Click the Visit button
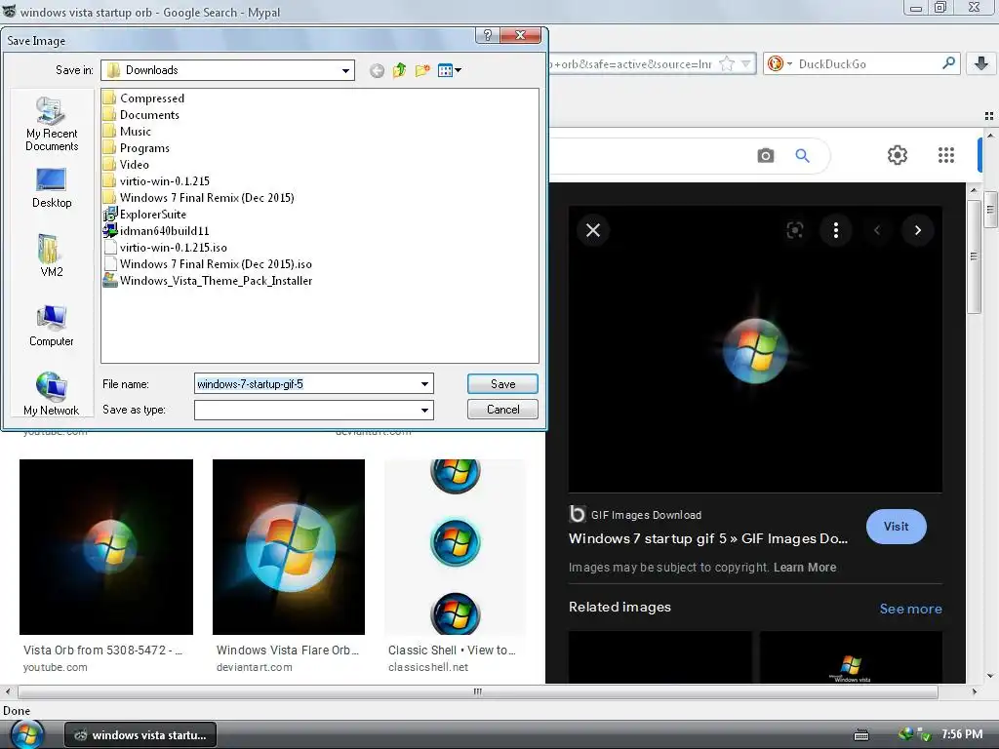Screen dimensions: 999x749 [x=896, y=526]
